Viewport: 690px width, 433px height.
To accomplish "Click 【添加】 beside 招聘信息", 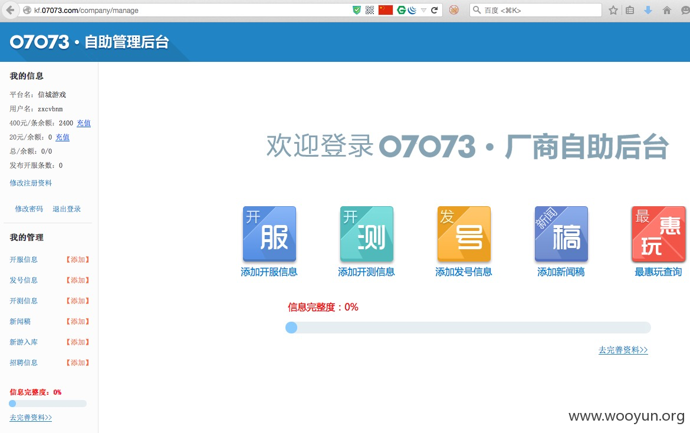I will (78, 363).
